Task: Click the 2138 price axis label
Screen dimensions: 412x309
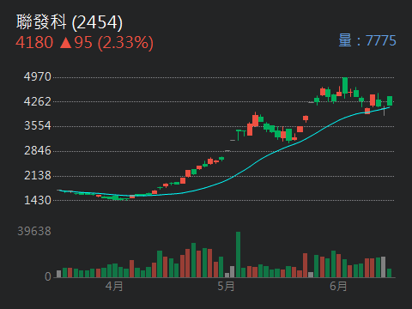Action: 38,176
